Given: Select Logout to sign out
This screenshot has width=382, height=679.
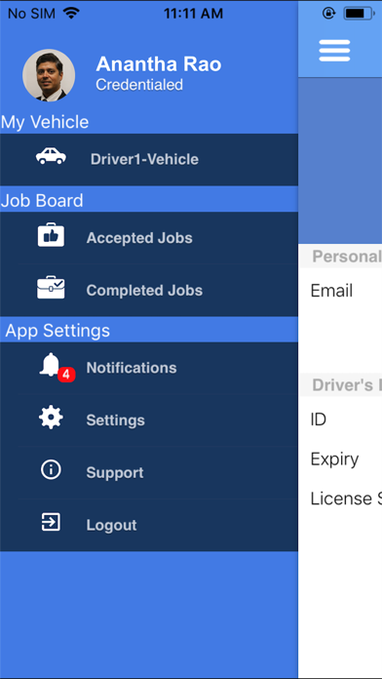Looking at the screenshot, I should 149,525.
